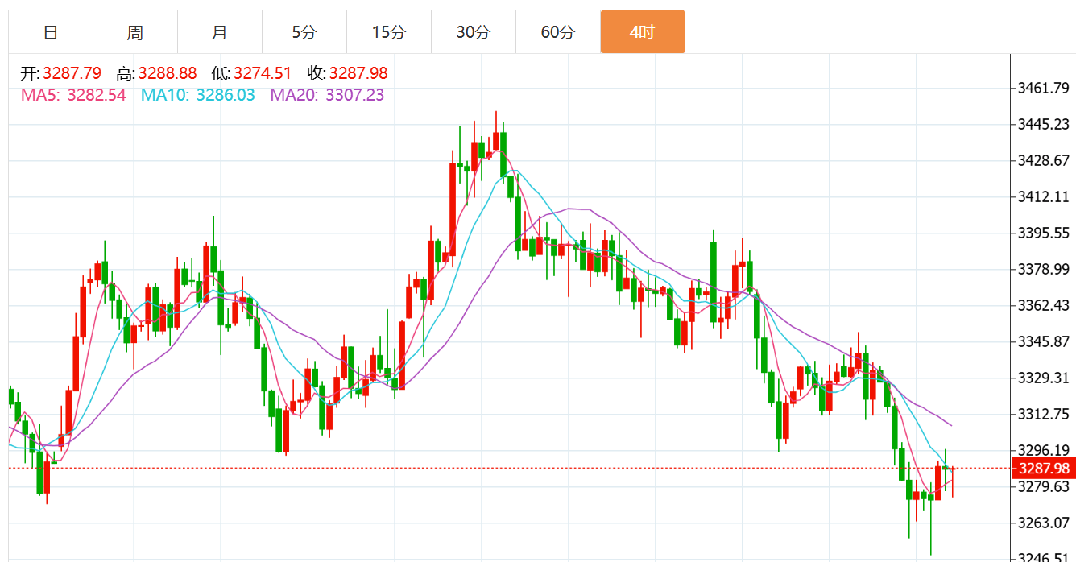Click the 3461.79 price axis label
The width and height of the screenshot is (1076, 562).
(x=1043, y=88)
